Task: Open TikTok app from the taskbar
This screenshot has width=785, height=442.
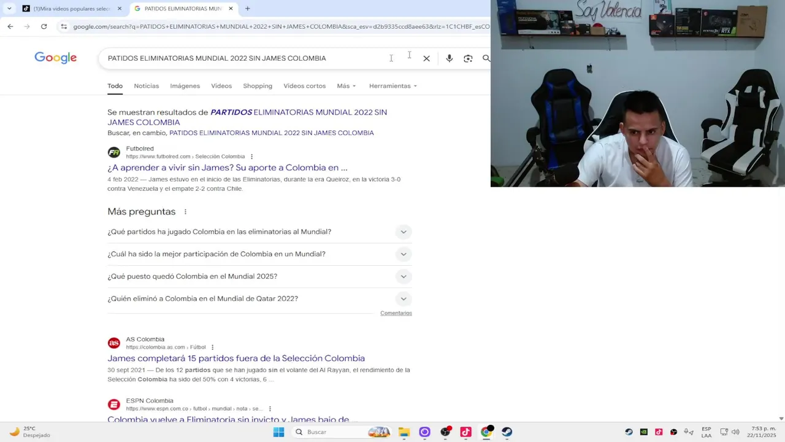Action: tap(465, 432)
